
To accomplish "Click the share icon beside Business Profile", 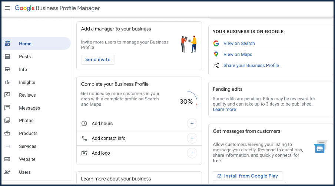I will point(216,65).
